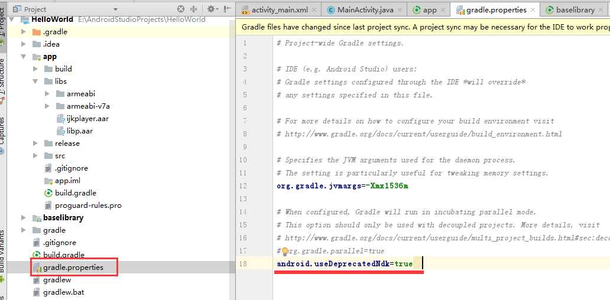Click the intention lightbulb on line 17

[285, 252]
